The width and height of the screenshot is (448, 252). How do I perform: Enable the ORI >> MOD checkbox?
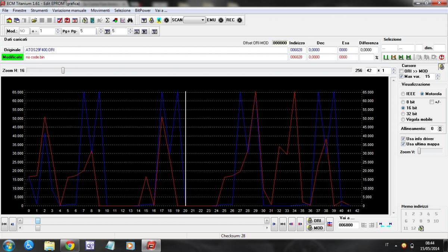pyautogui.click(x=402, y=71)
